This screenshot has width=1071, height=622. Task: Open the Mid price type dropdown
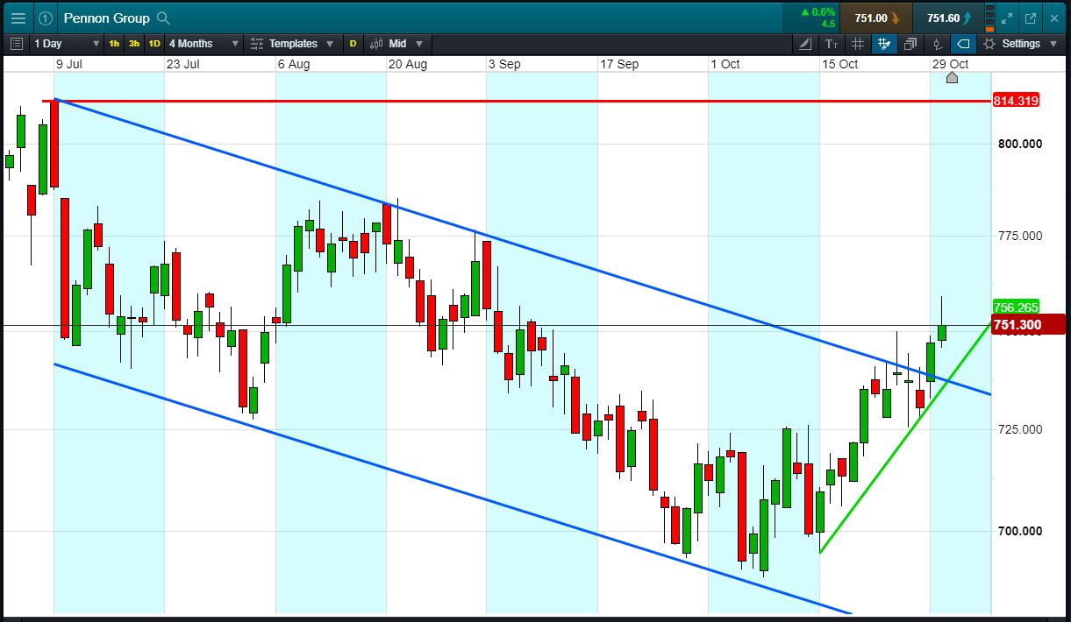click(396, 44)
